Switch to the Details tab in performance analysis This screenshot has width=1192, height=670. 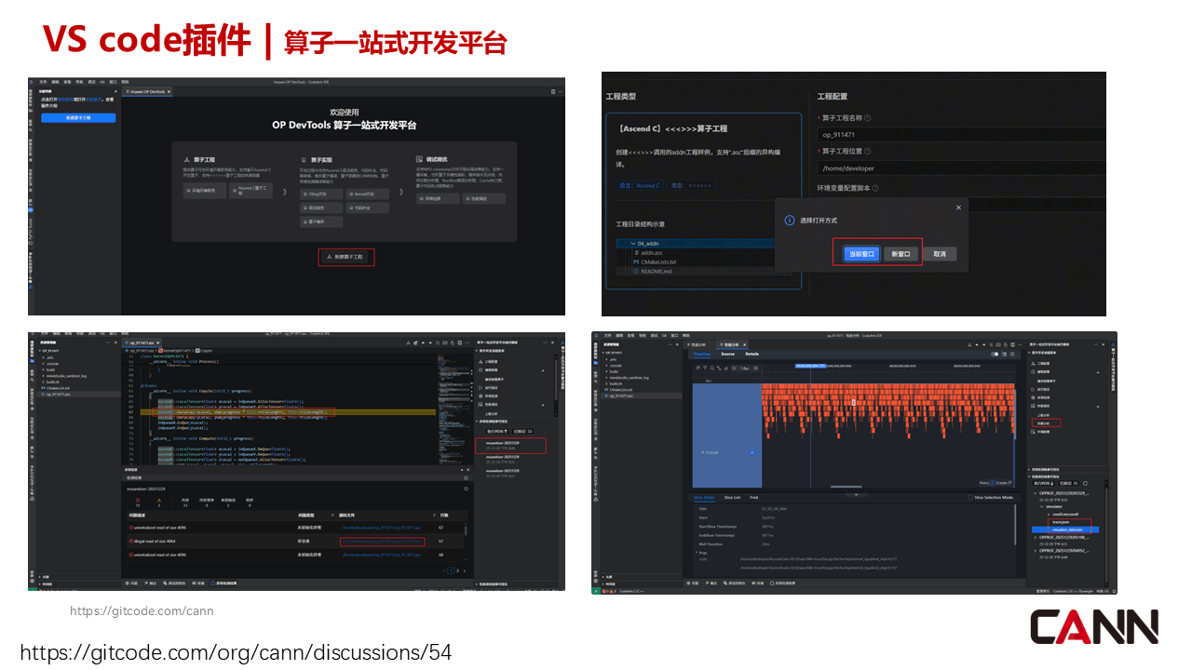tap(752, 354)
